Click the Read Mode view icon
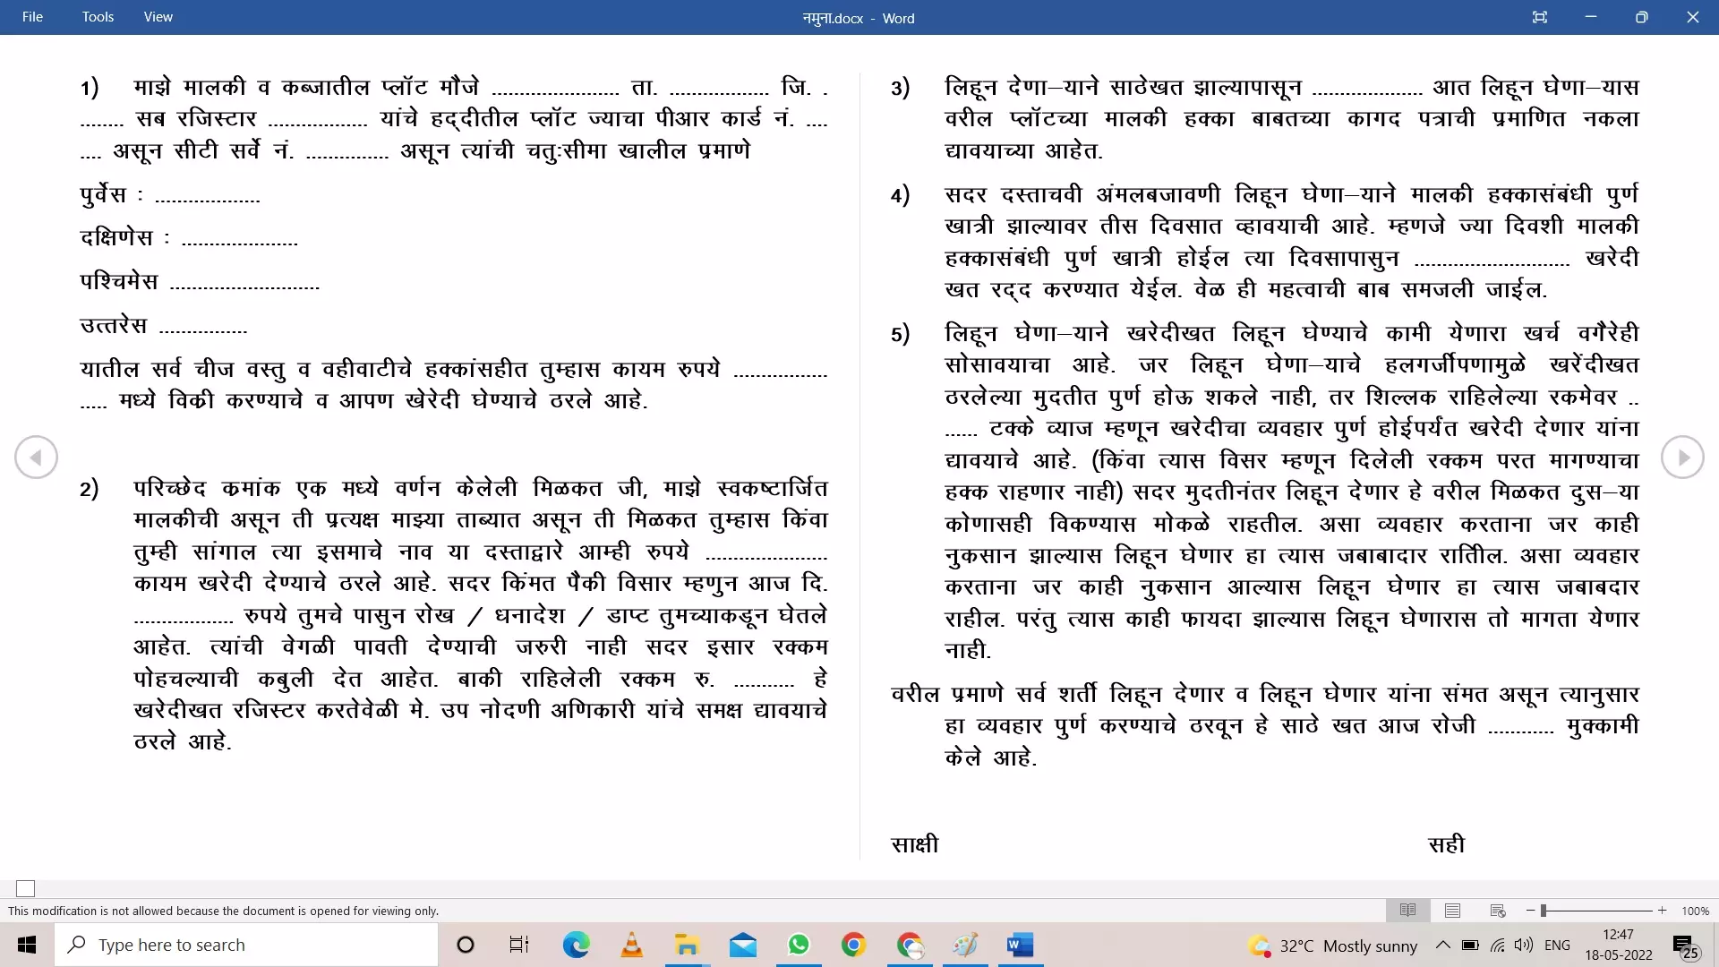 point(1407,911)
